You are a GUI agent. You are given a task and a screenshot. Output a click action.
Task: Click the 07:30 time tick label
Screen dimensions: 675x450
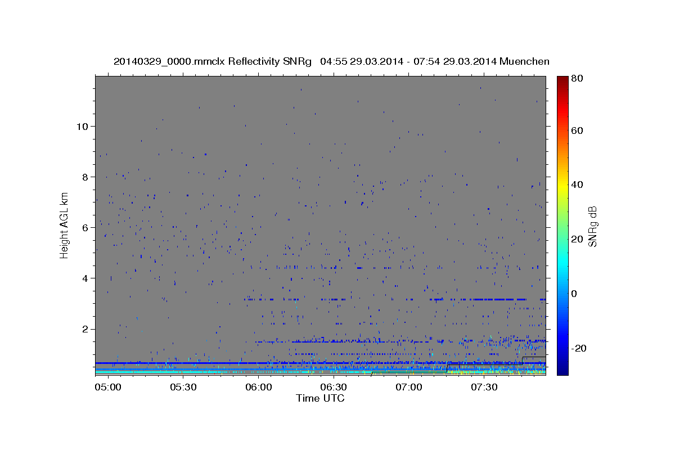pos(484,387)
